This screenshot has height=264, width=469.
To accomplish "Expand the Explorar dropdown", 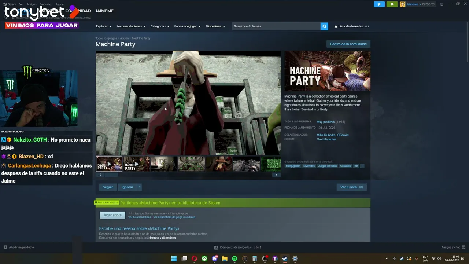I will point(103,26).
